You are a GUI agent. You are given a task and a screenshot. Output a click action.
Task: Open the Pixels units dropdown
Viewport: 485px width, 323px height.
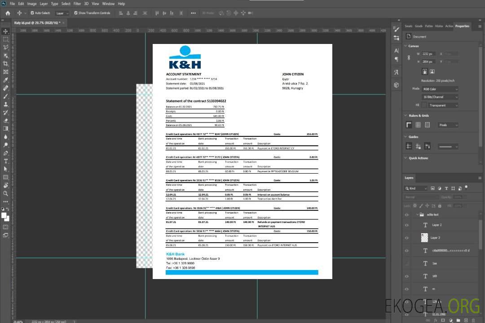click(x=448, y=125)
